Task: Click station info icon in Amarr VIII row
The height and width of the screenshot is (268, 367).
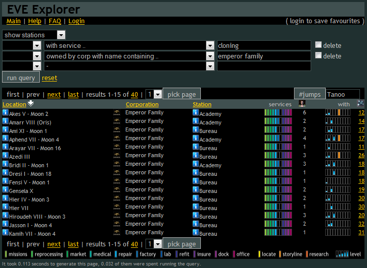Action: tap(196, 121)
